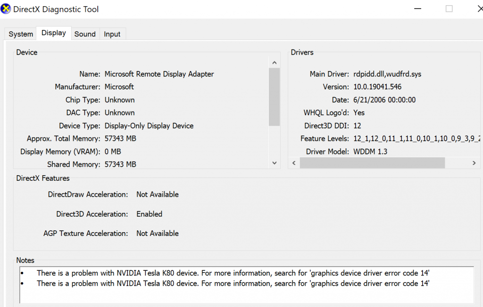Select the Display tab
The height and width of the screenshot is (307, 483).
54,33
